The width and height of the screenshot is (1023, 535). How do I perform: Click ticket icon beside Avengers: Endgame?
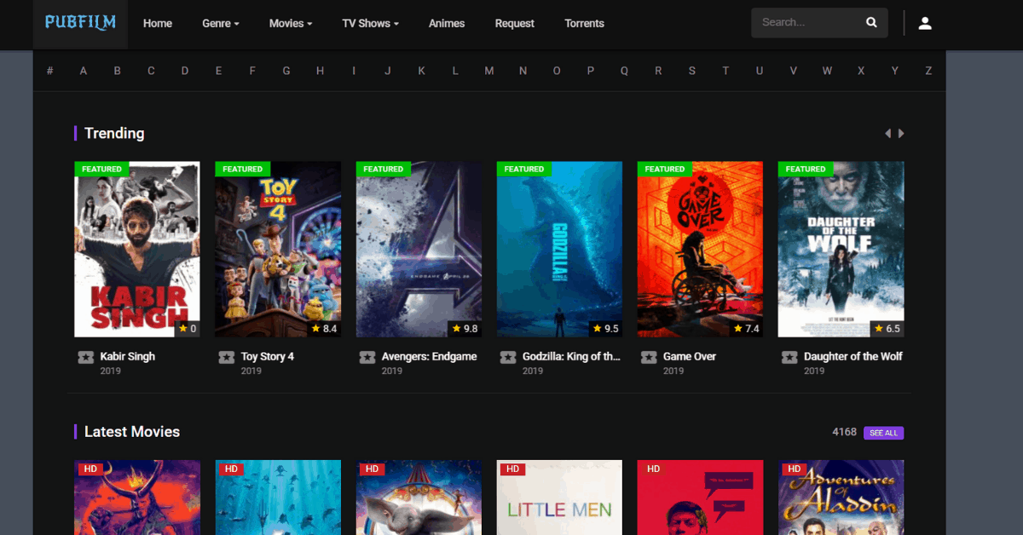[x=367, y=357]
